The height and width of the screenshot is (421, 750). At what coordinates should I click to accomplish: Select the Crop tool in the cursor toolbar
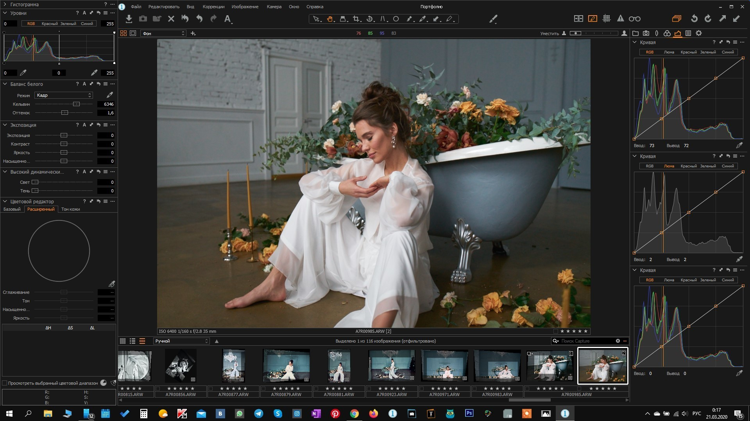356,19
